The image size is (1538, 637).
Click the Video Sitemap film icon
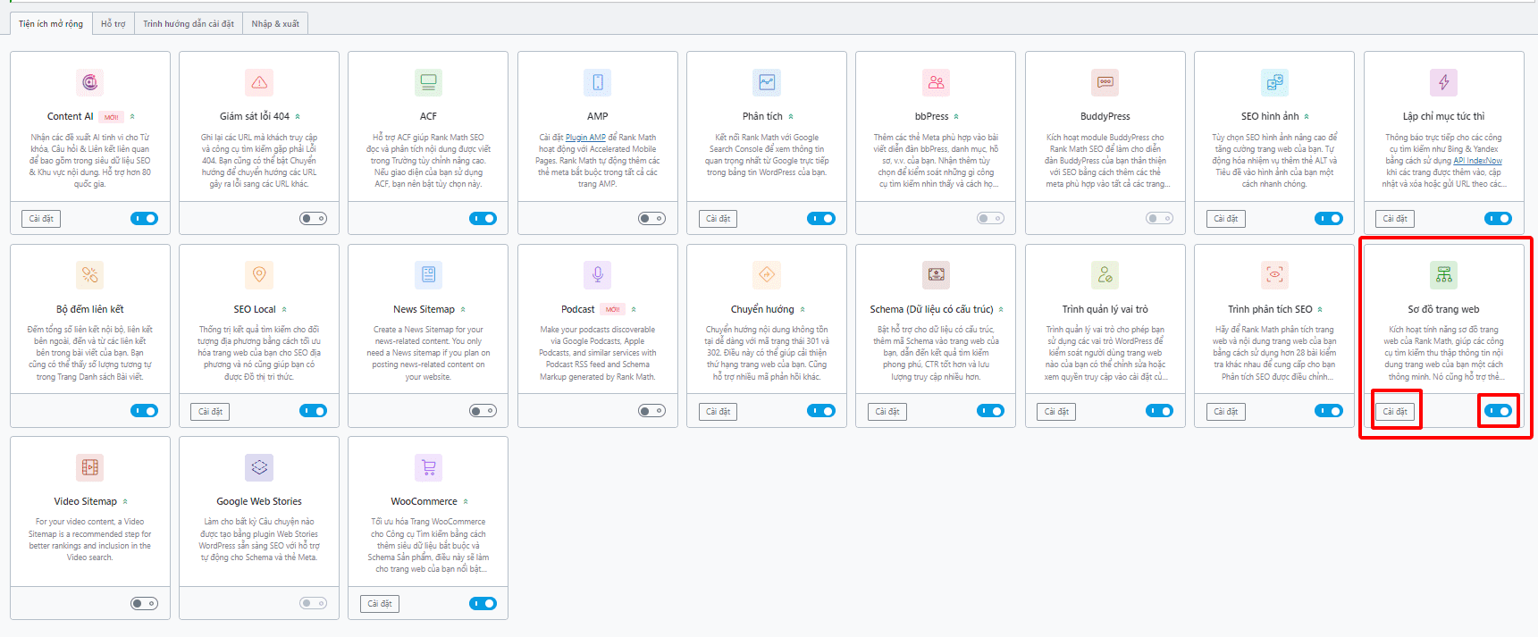[x=89, y=467]
